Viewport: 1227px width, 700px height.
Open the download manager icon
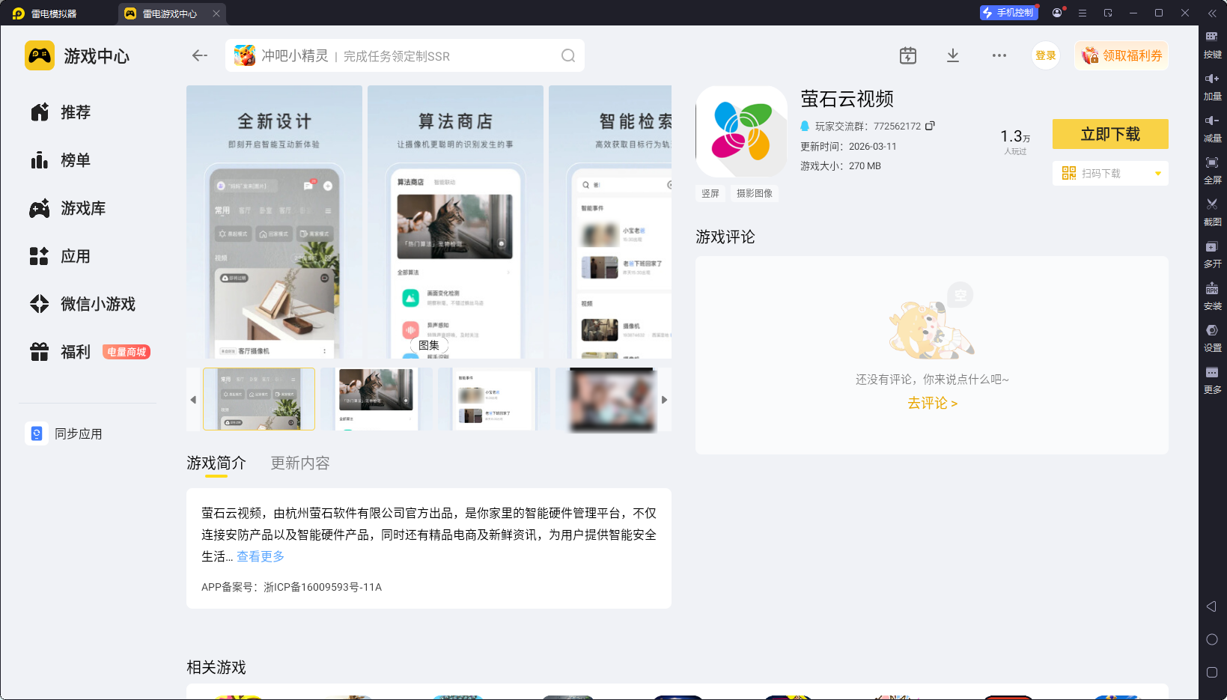click(x=953, y=55)
